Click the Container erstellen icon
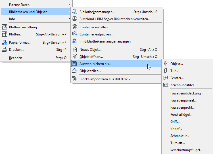213x154 pixels. (x=75, y=27)
